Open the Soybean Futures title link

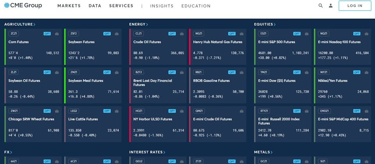pyautogui.click(x=81, y=42)
